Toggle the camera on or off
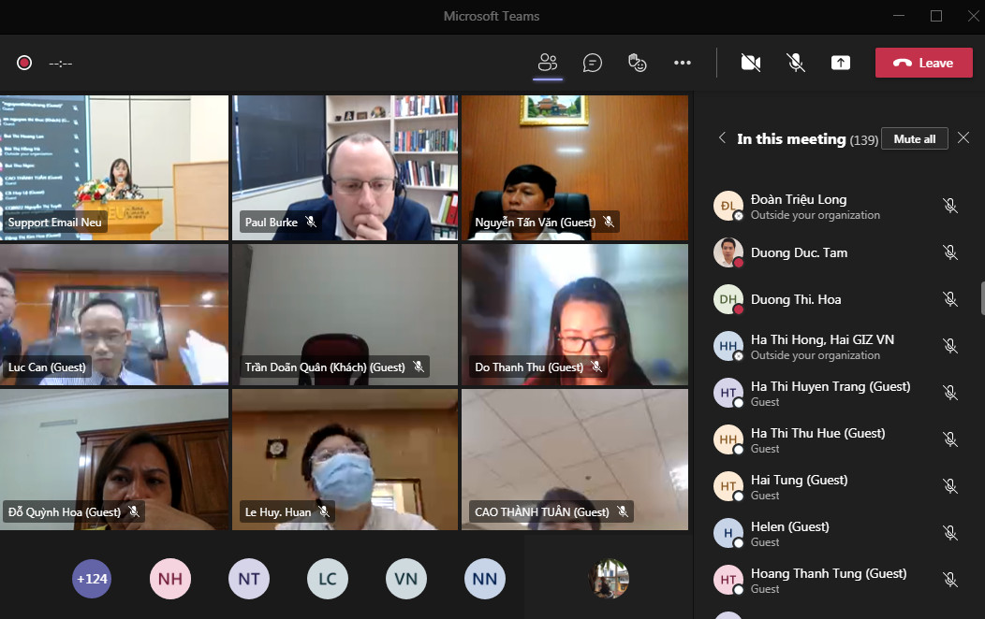 tap(750, 63)
